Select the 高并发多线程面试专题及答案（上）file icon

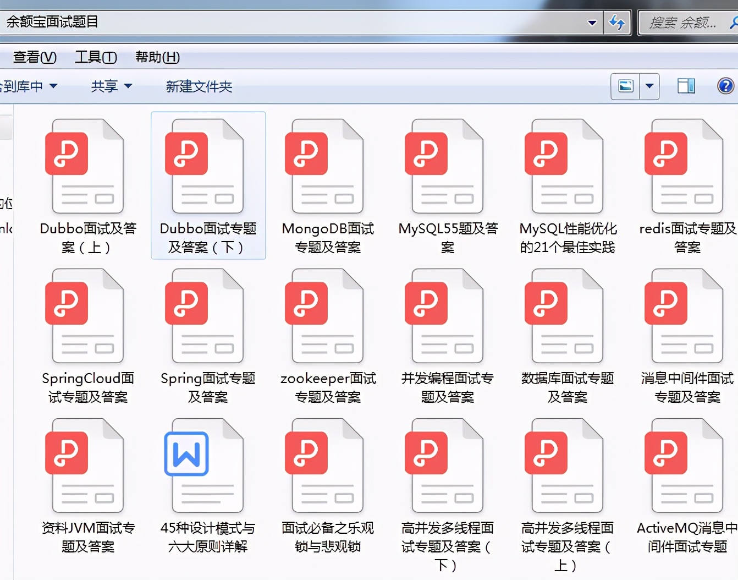tap(564, 466)
